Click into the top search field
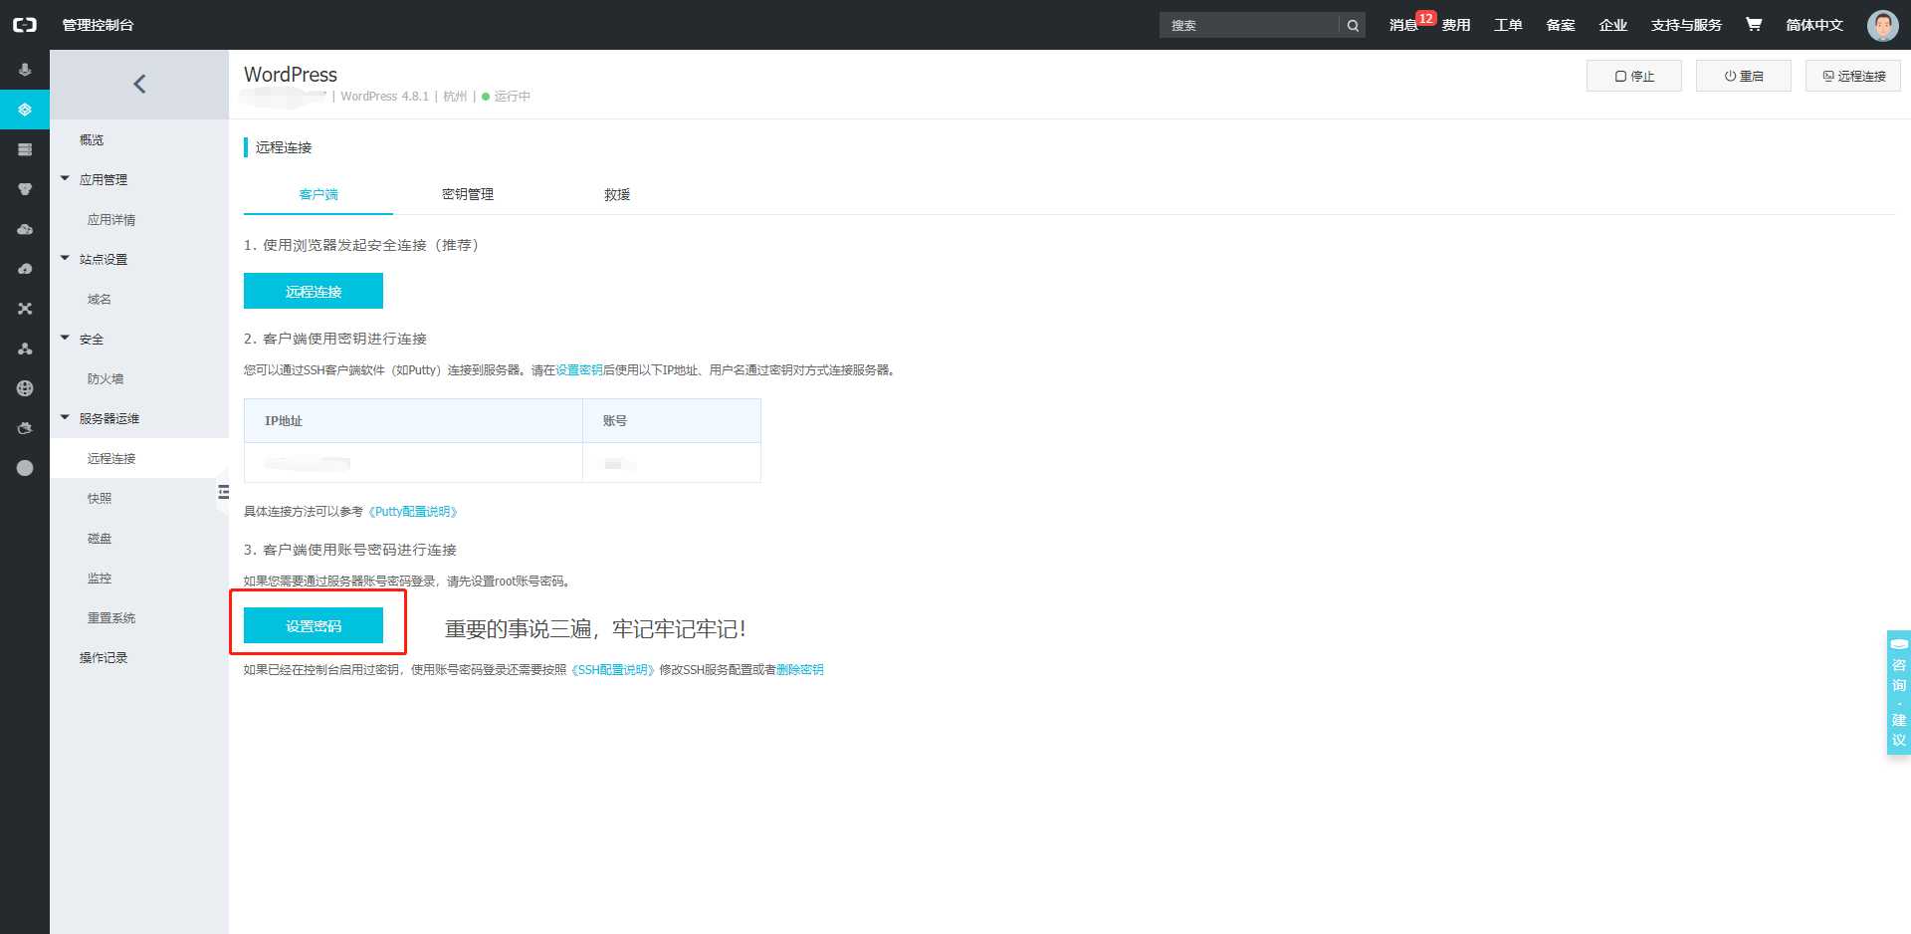Screen dimensions: 1911x934 [1249, 26]
